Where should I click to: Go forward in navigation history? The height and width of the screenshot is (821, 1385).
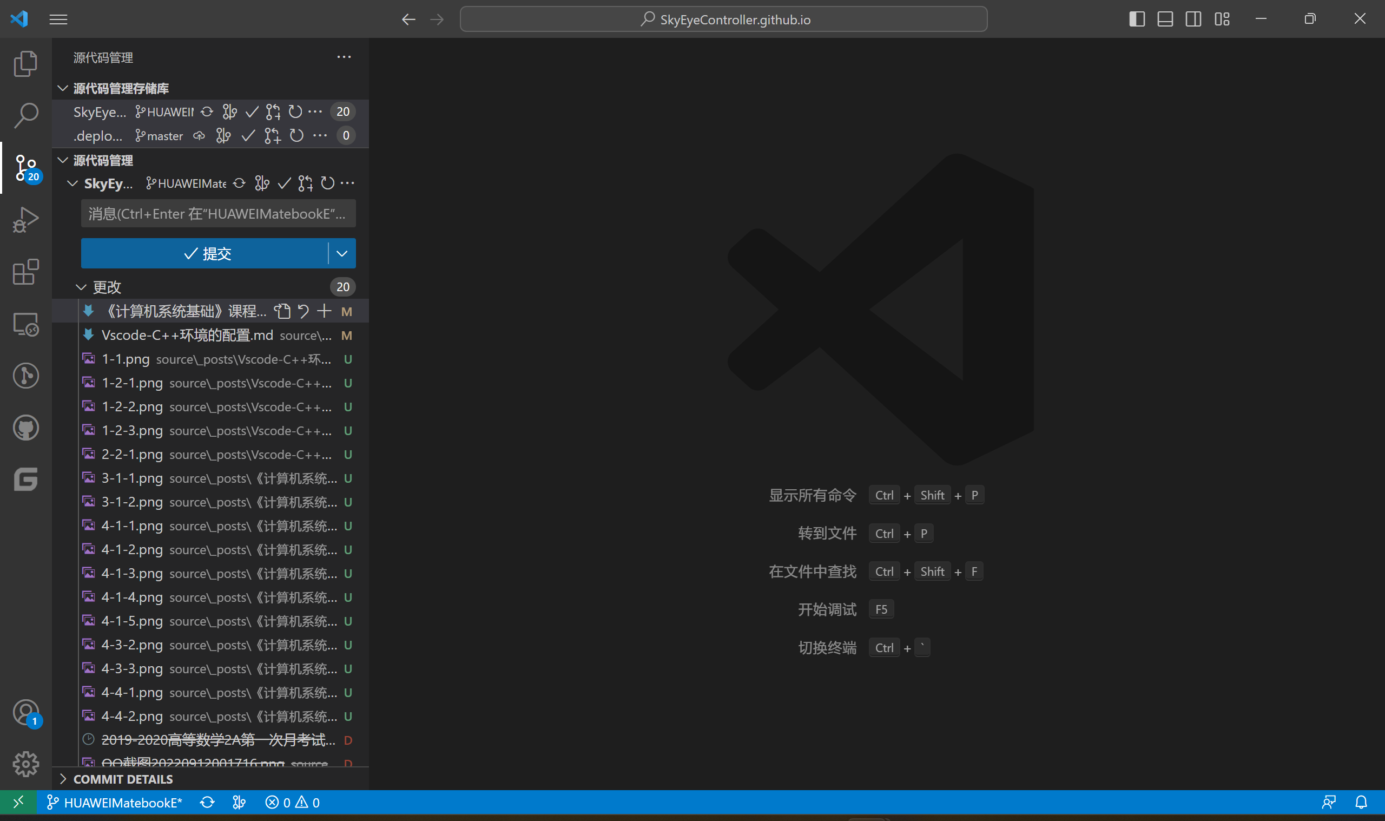(x=437, y=19)
